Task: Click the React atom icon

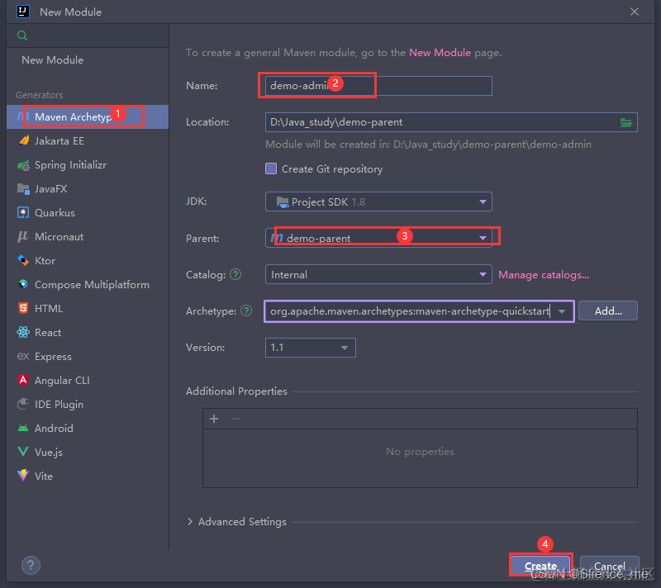Action: (23, 332)
